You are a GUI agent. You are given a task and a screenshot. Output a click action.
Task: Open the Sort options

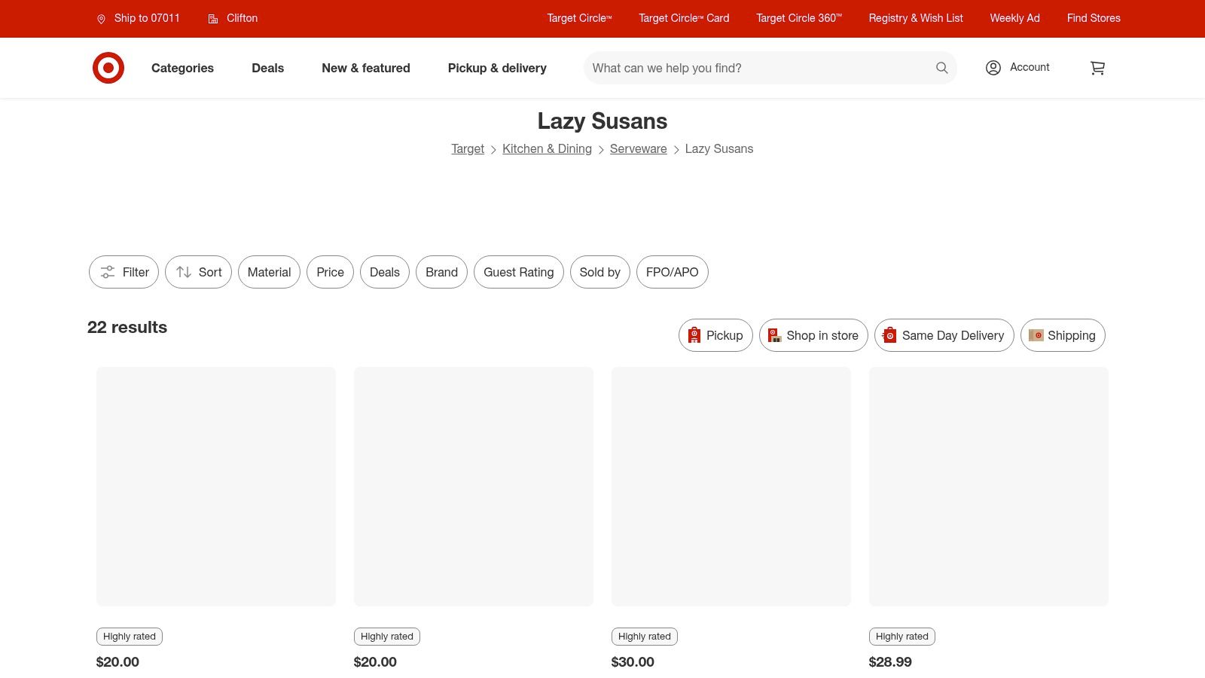(198, 272)
